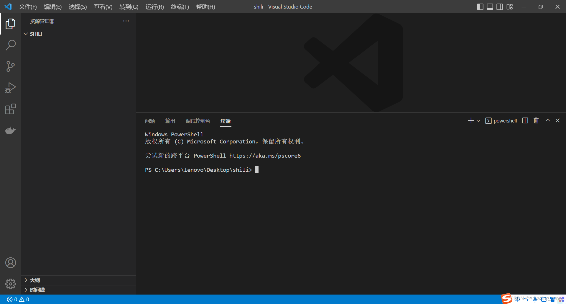Create a new terminal with plus icon
The height and width of the screenshot is (304, 566).
click(x=471, y=120)
